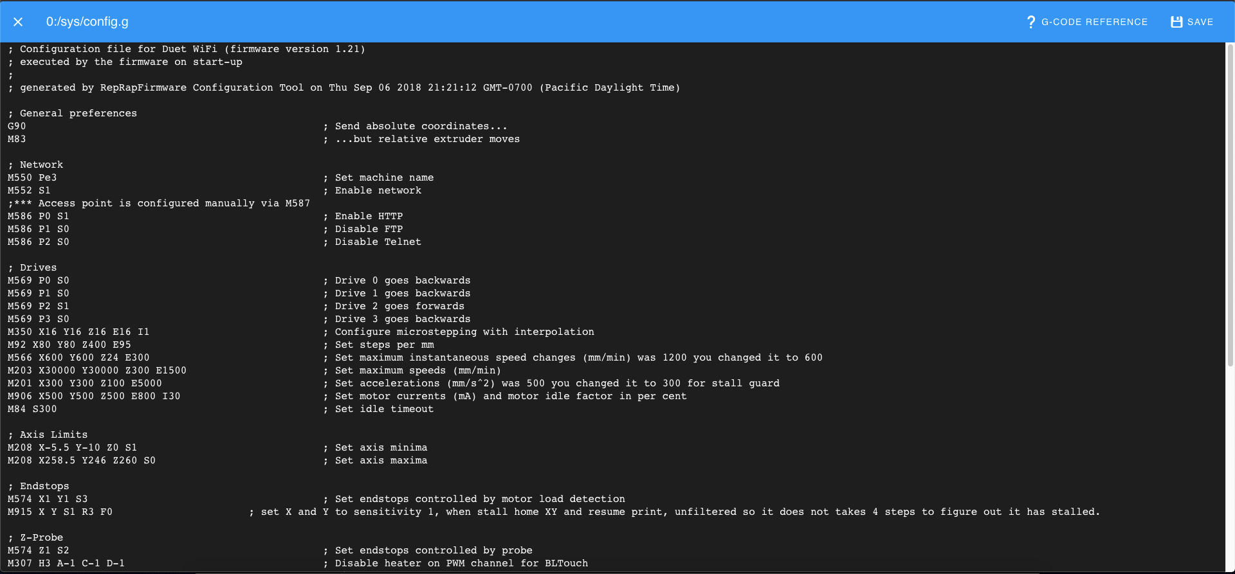Image resolution: width=1235 pixels, height=574 pixels.
Task: Click the '; Set idle timeout' comment
Action: [x=378, y=409]
